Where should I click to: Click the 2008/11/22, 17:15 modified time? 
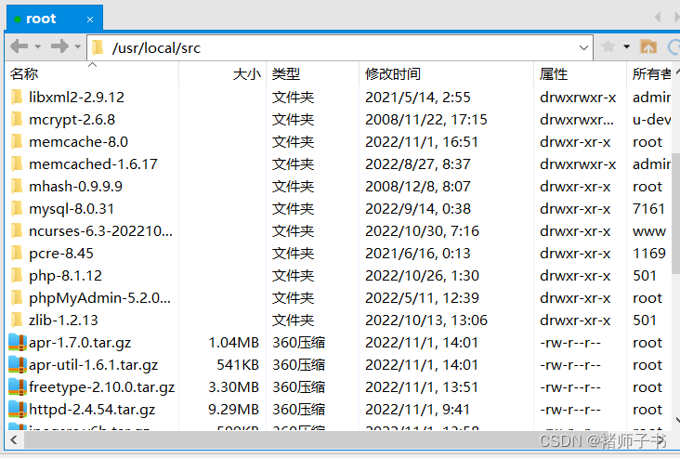[426, 120]
